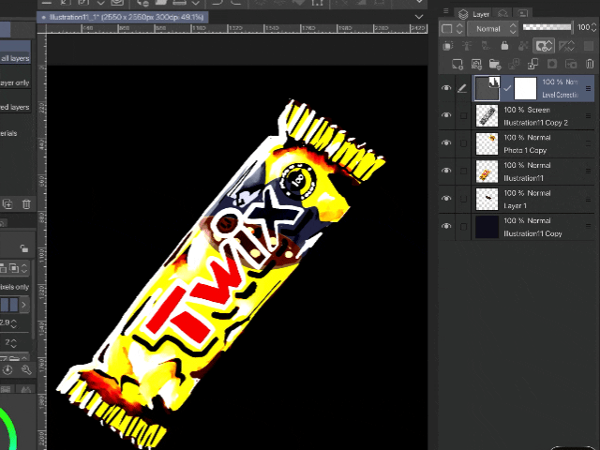The image size is (600, 450).
Task: Select the Level Correction layer thumbnail
Action: (487, 88)
